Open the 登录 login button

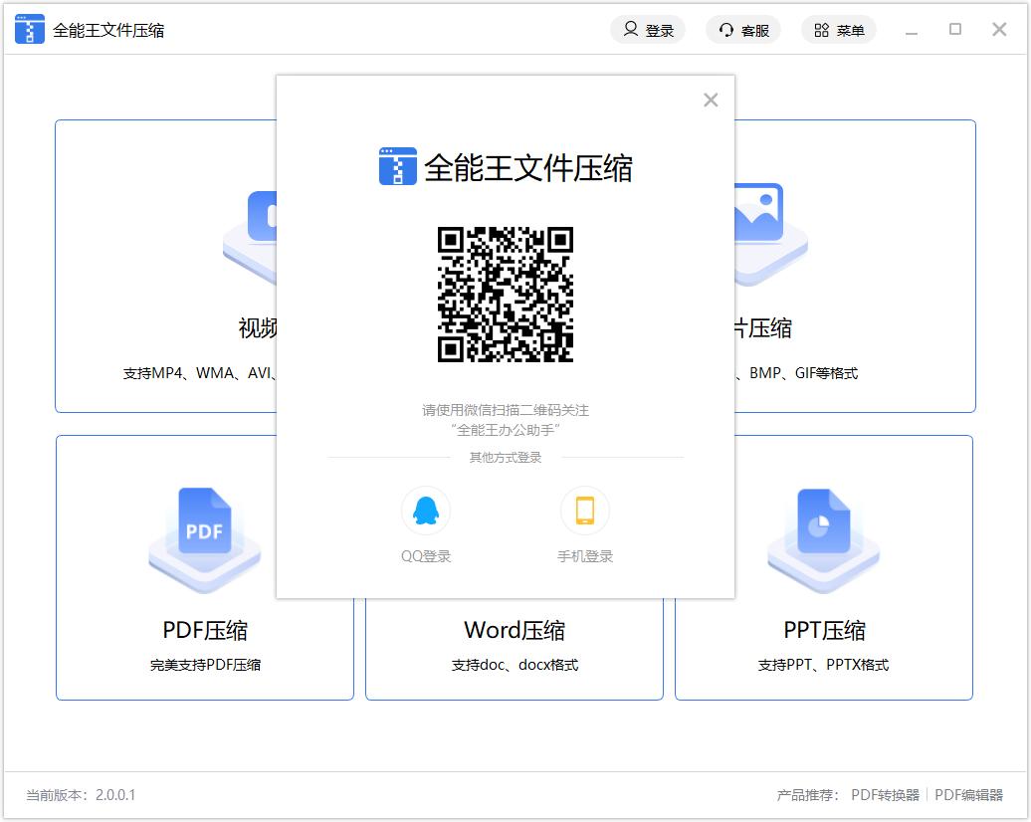(x=648, y=30)
